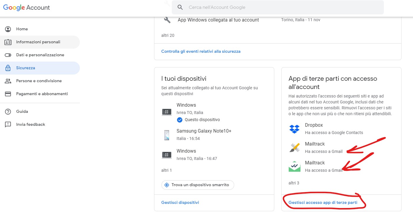Screen dimensions: 413x218
Task: Click the Guida question mark icon
Action: coord(8,112)
